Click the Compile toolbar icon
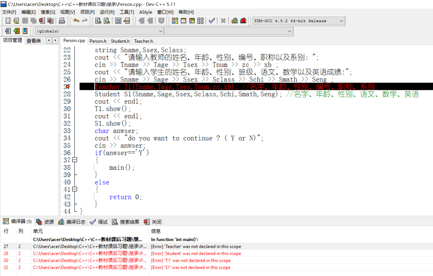 175,21
